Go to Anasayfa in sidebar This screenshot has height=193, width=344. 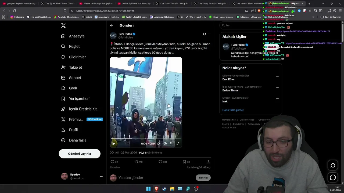[73, 36]
